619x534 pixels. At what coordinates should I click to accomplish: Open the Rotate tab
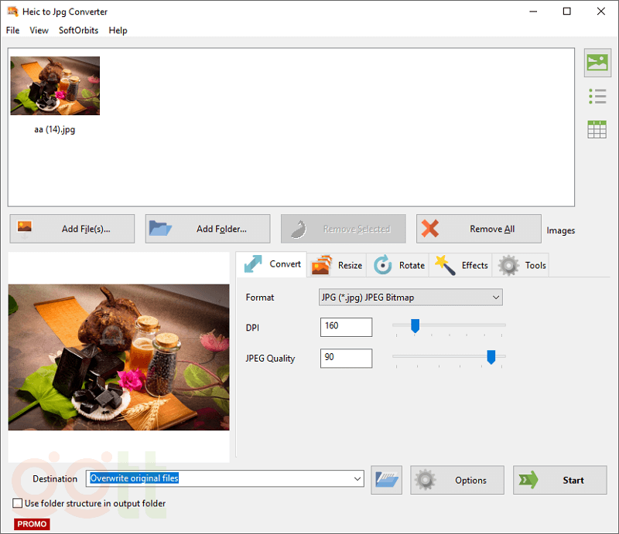[x=399, y=265]
